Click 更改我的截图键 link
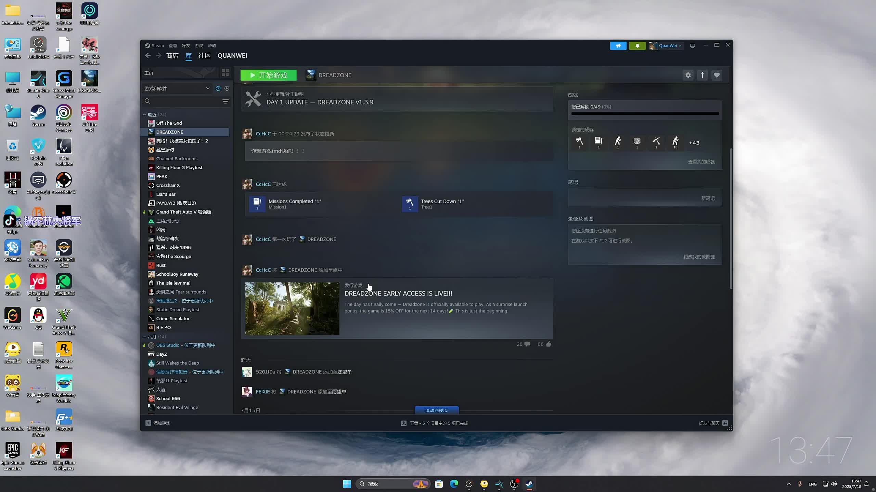Screen dimensions: 876x492 click(699, 257)
